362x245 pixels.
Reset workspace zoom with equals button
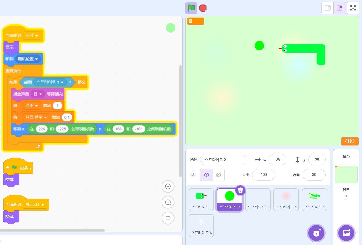tap(168, 218)
